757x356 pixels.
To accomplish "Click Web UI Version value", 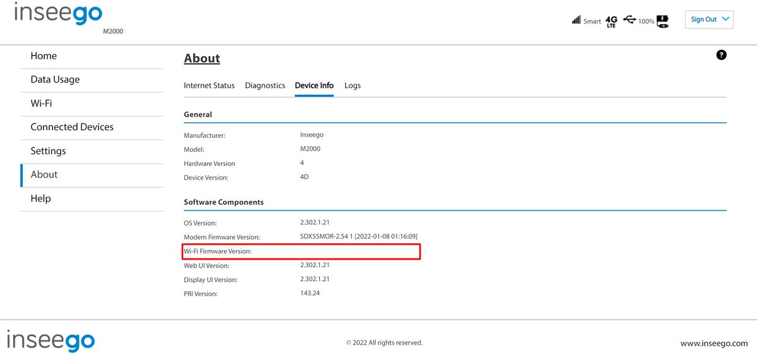I will tap(315, 265).
